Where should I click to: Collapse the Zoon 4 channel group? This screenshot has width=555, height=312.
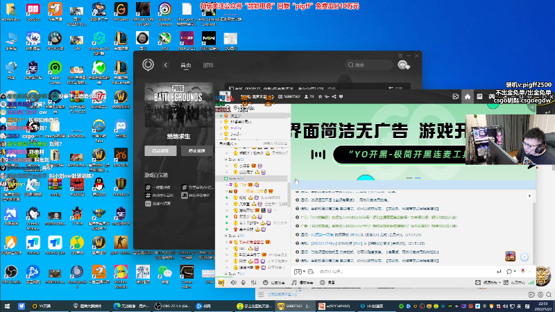pyautogui.click(x=226, y=159)
